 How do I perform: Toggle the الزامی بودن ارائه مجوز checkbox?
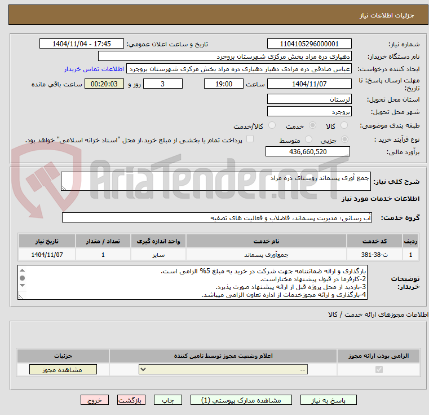[379, 369]
